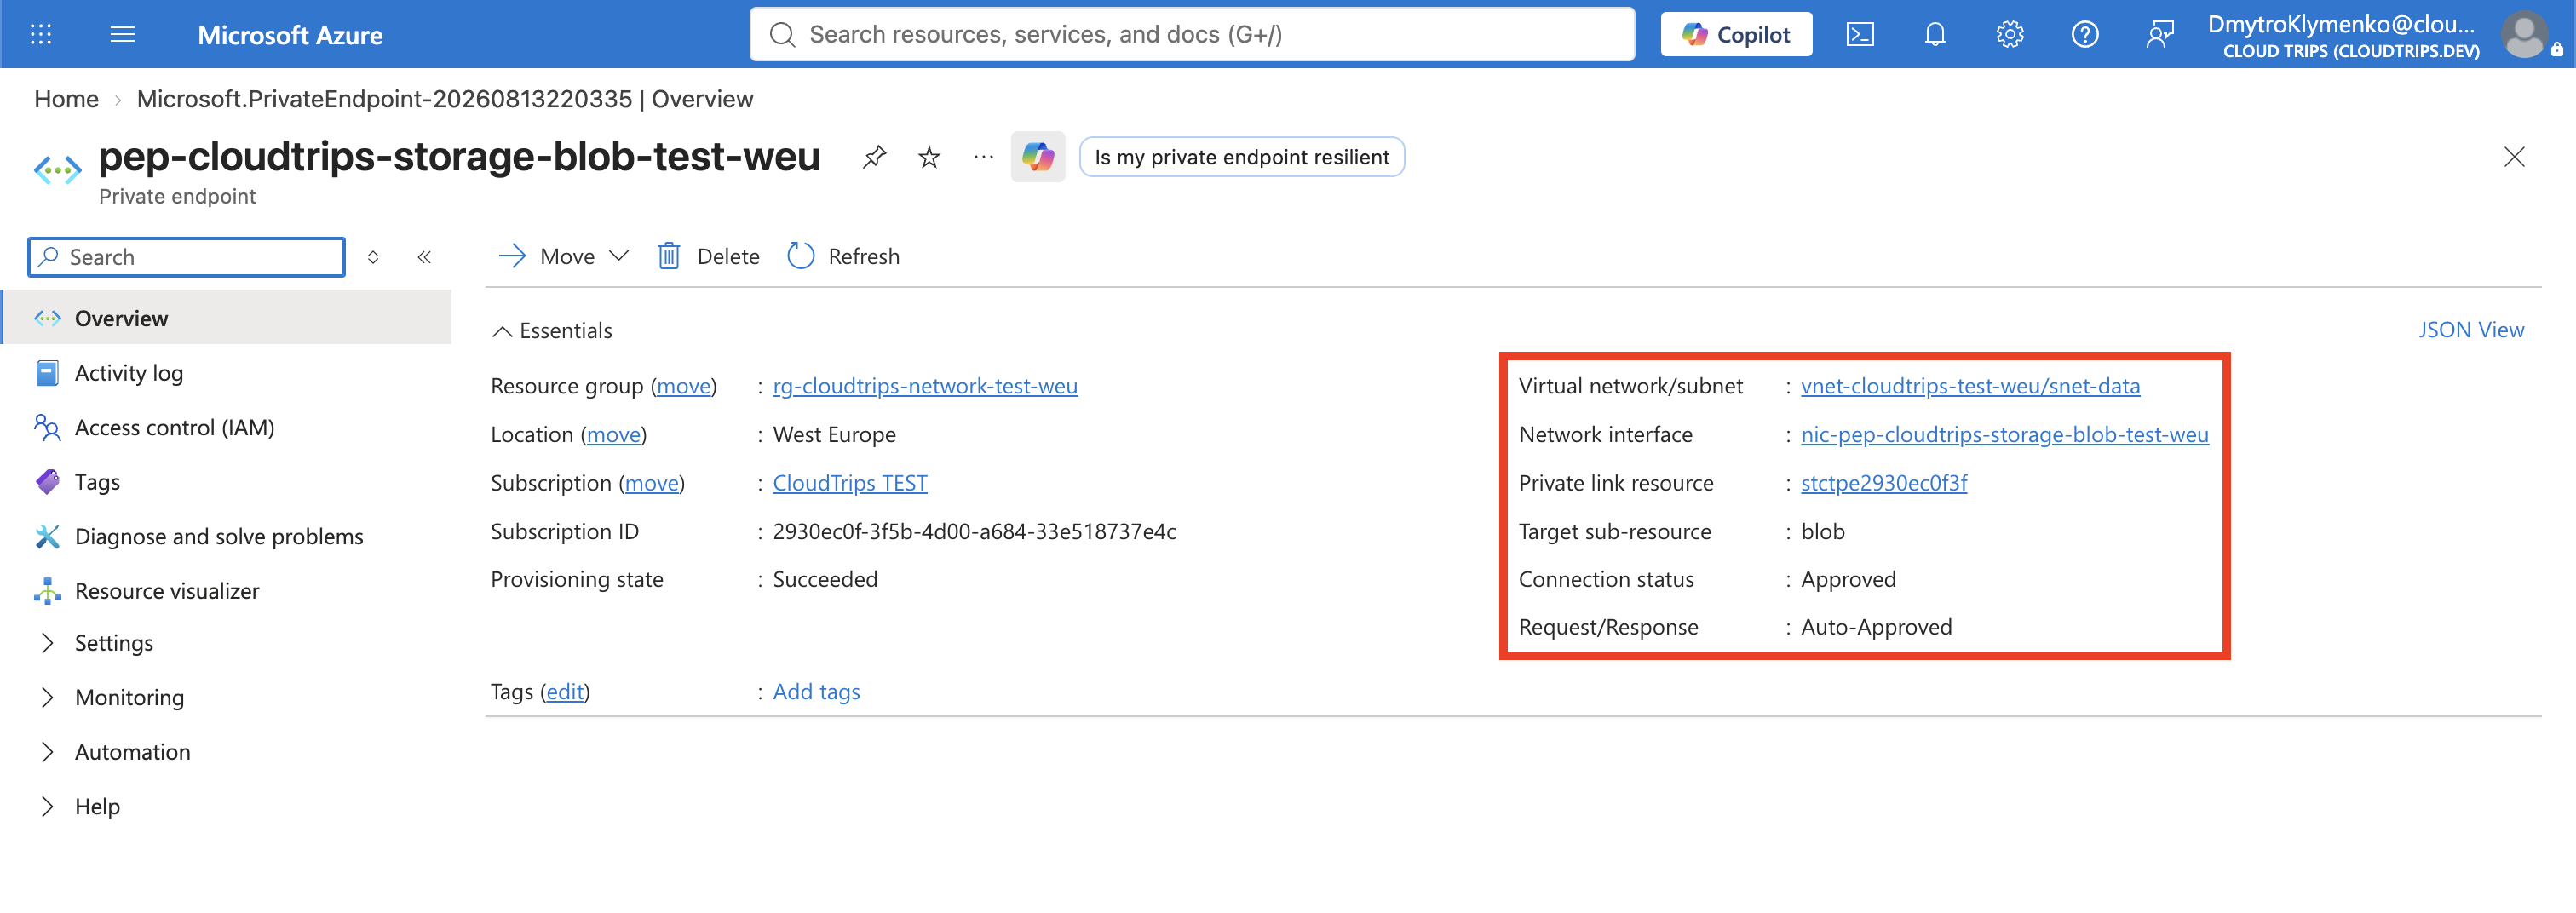
Task: Open stctpe2930ec0f3f private link resource
Action: pyautogui.click(x=1884, y=484)
